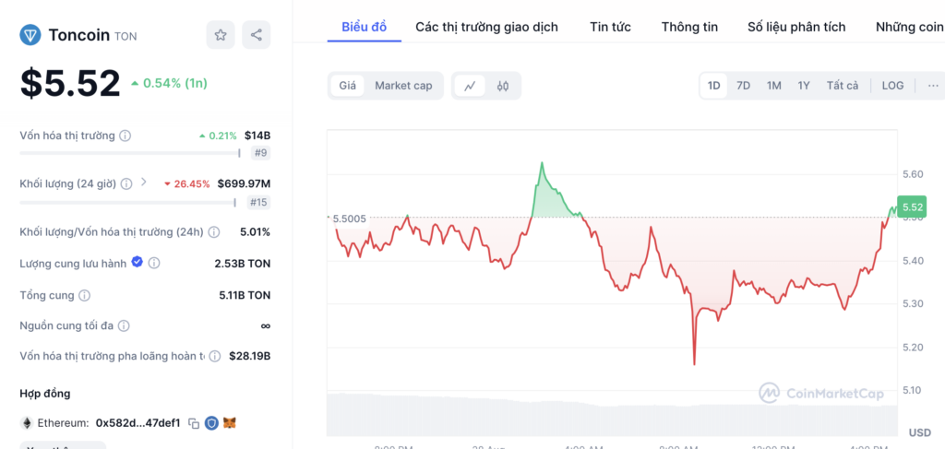The height and width of the screenshot is (449, 945).
Task: Click the $699.97M volume value
Action: pos(244,183)
